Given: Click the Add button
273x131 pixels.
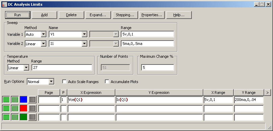Looking at the screenshot, I should pyautogui.click(x=44, y=15).
